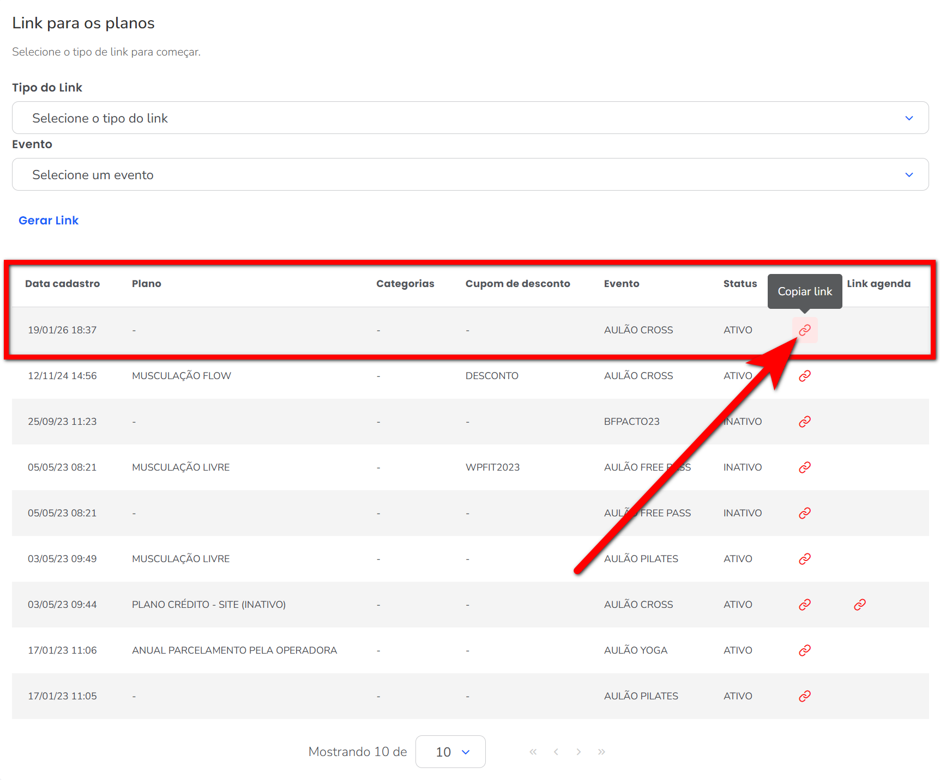Image resolution: width=940 pixels, height=780 pixels.
Task: Copy link for the 19/01/26 18:37 row
Action: click(x=805, y=330)
